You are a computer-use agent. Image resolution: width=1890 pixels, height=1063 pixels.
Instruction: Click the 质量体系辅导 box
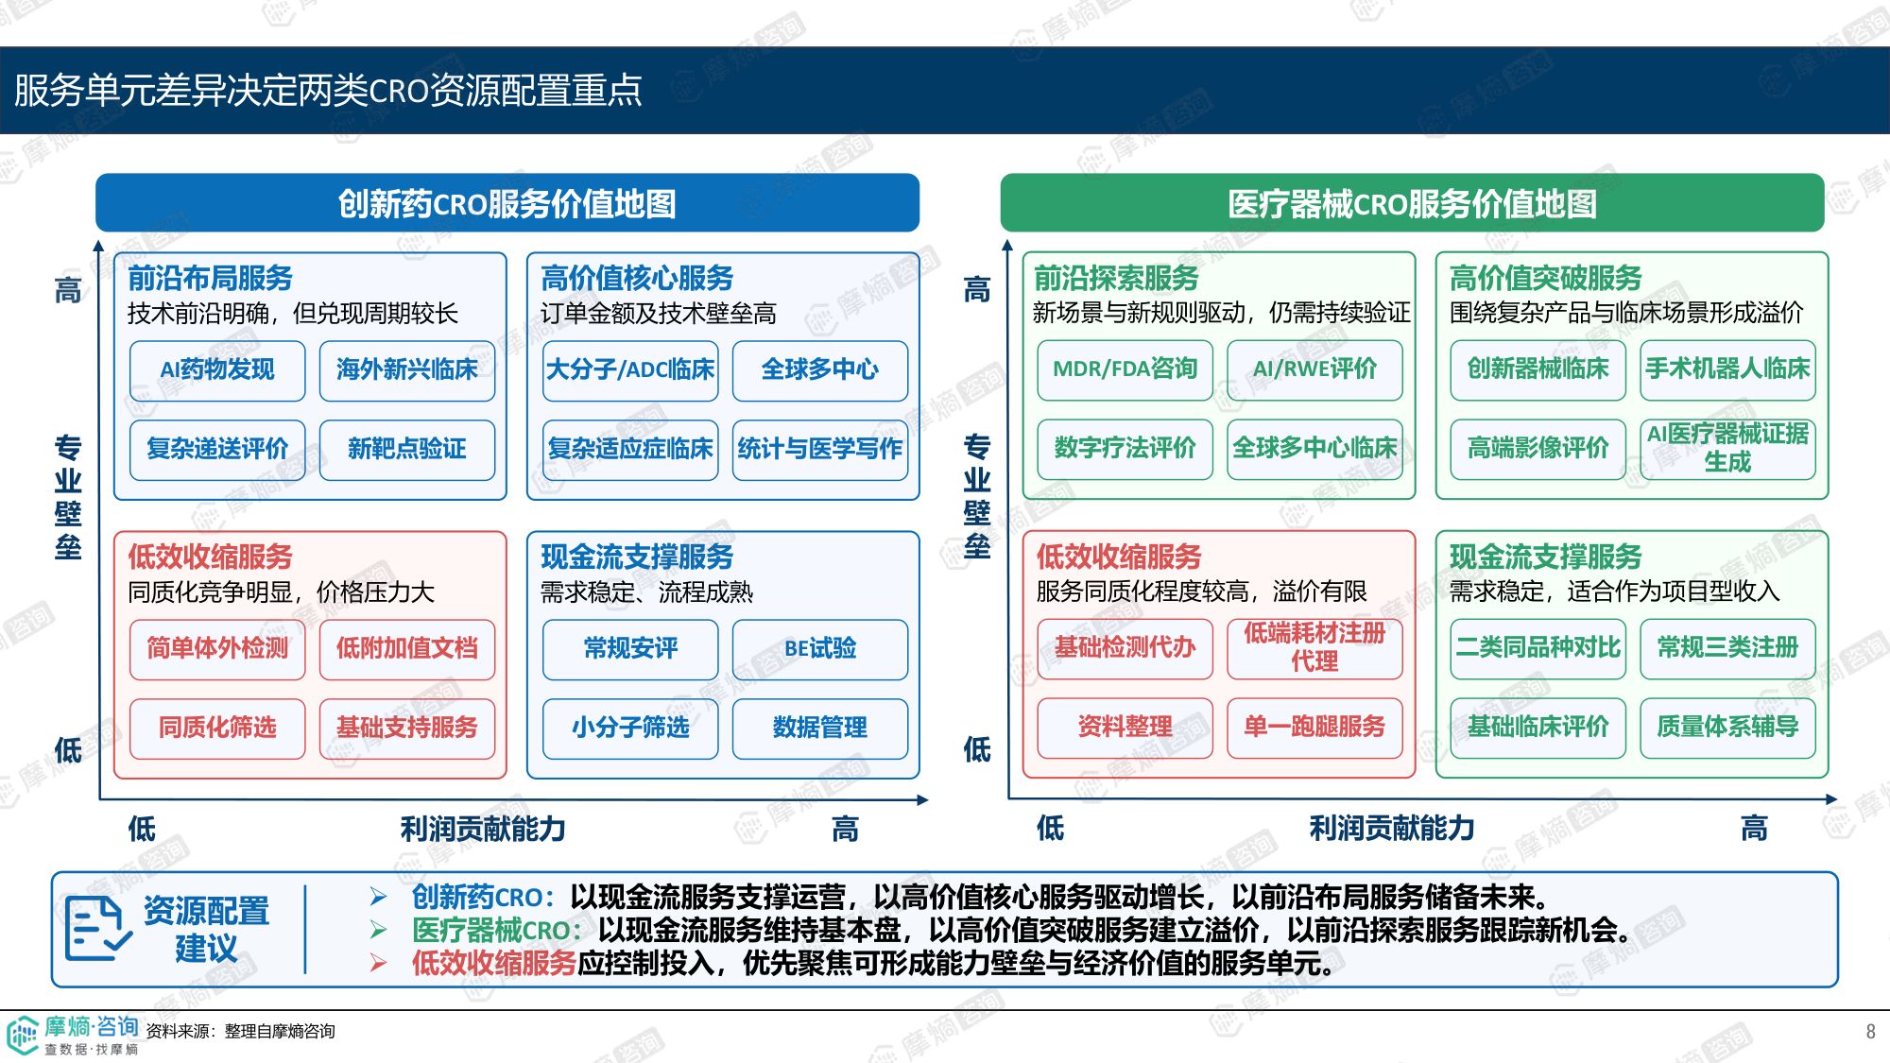click(1728, 727)
